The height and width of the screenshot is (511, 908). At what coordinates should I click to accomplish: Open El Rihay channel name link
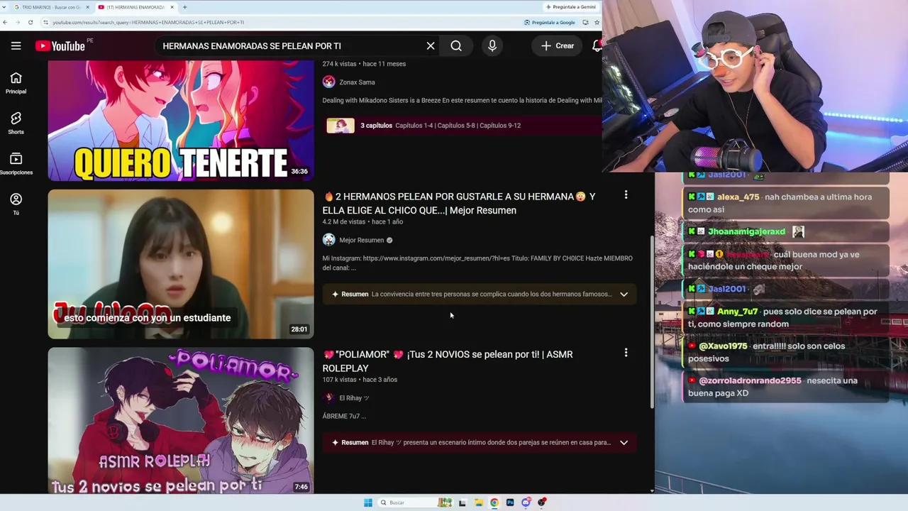click(x=354, y=398)
